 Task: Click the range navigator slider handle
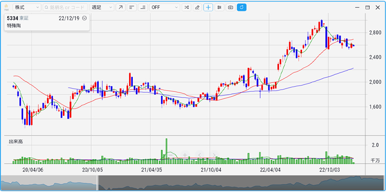pos(97,183)
